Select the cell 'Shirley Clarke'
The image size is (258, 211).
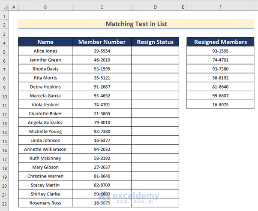(x=45, y=194)
